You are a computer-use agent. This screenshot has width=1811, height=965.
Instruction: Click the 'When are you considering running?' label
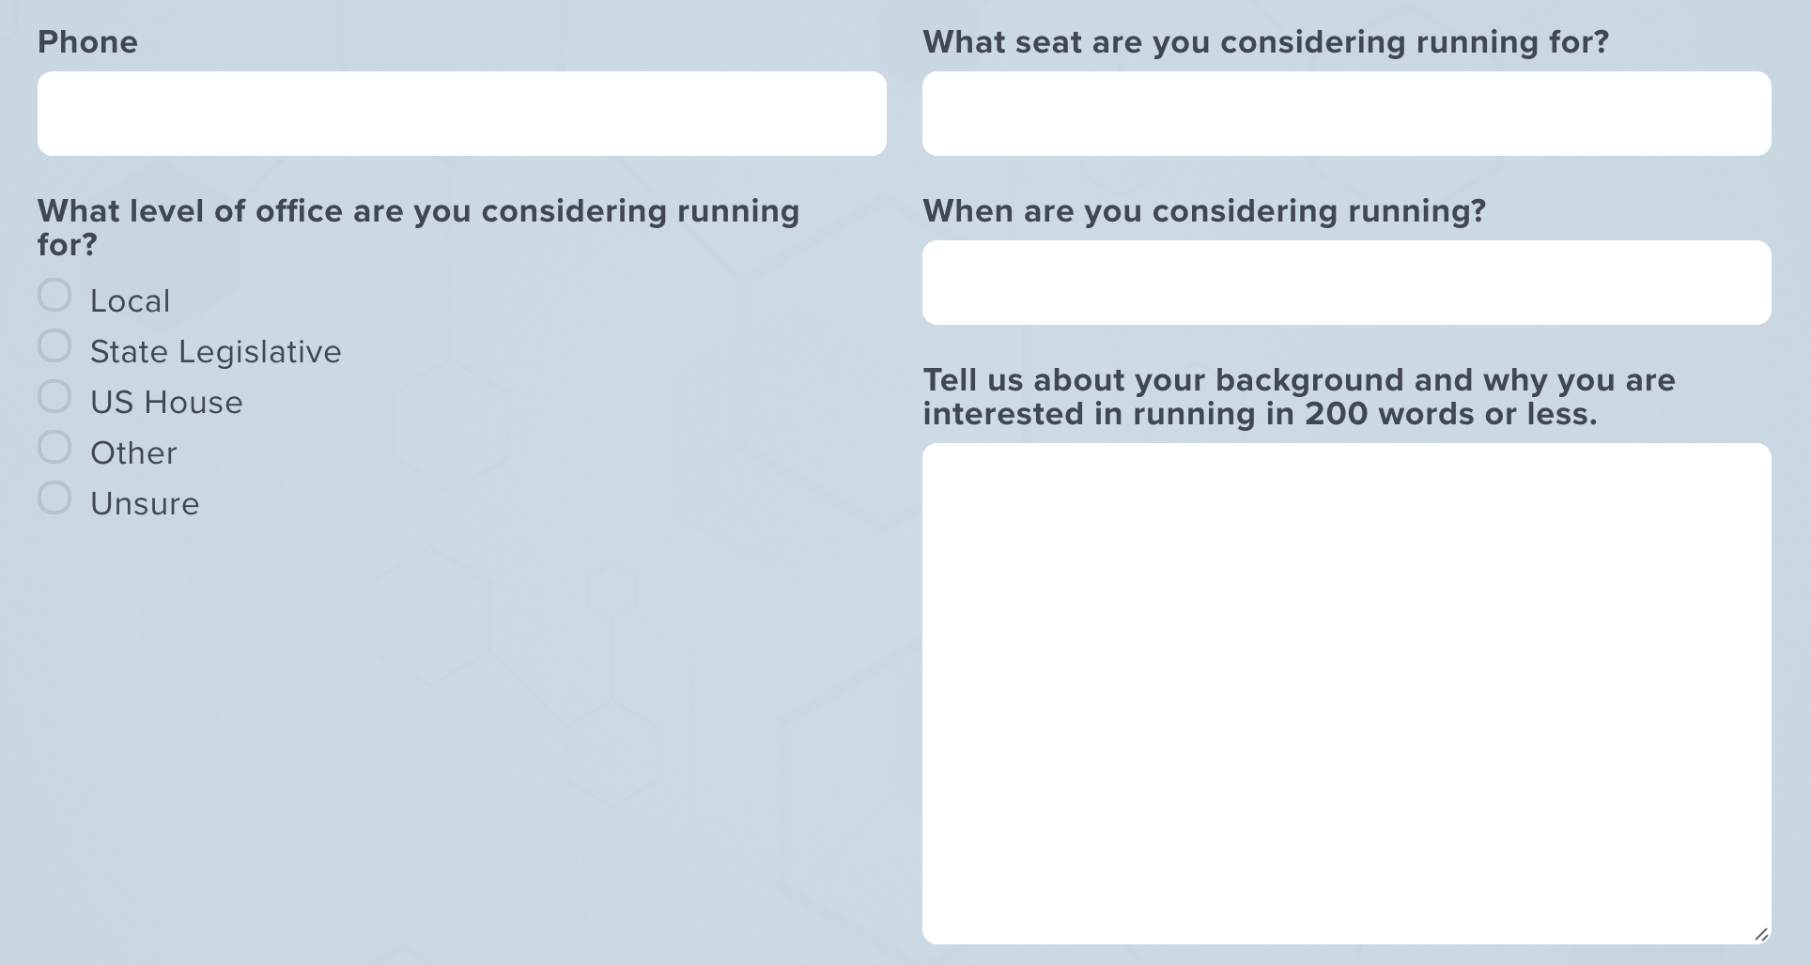click(1204, 211)
